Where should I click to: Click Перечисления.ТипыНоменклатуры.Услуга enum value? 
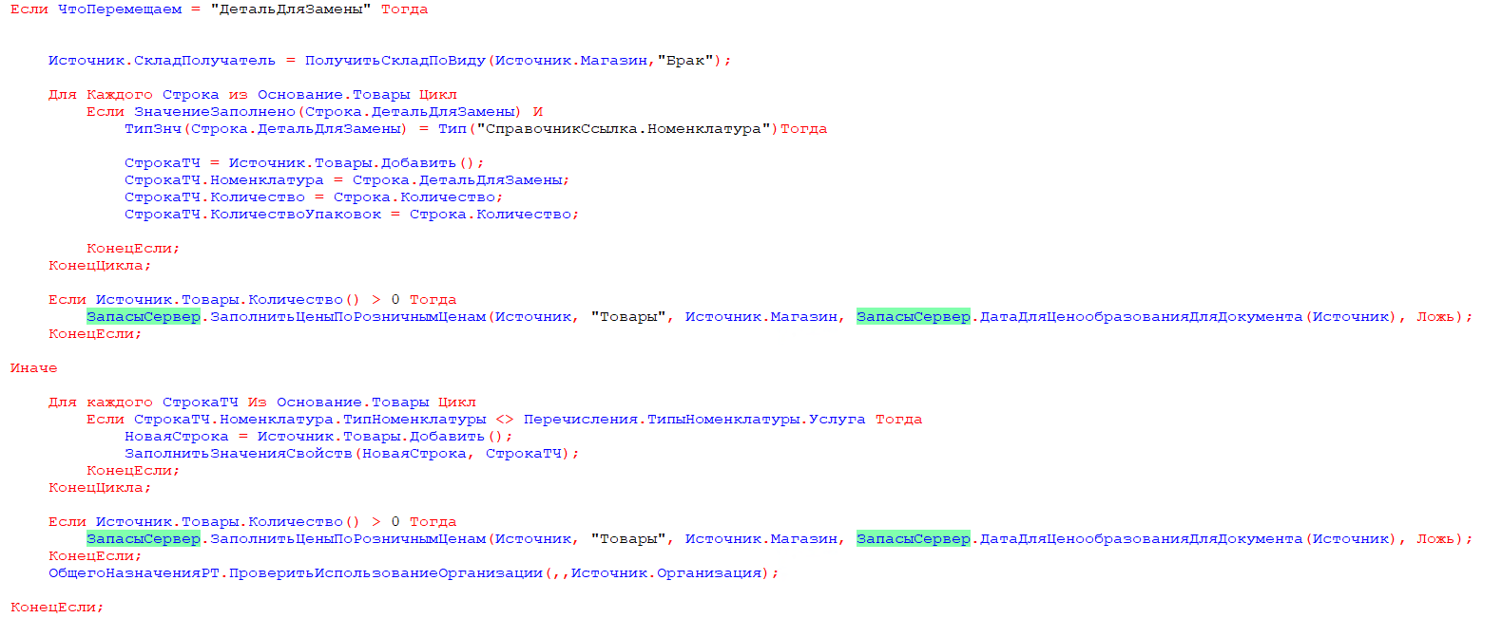click(x=694, y=420)
